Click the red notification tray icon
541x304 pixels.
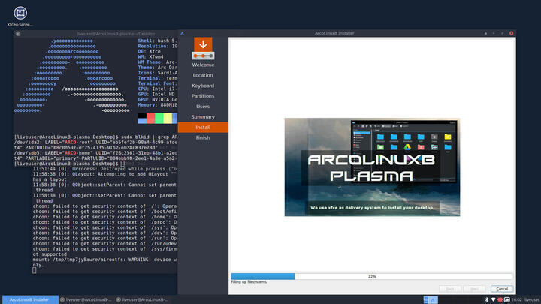(x=500, y=299)
